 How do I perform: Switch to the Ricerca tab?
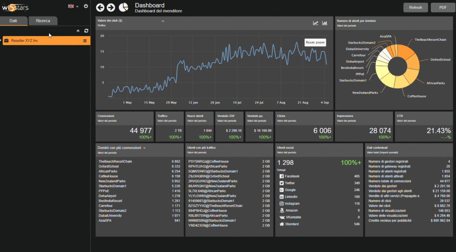tap(43, 21)
